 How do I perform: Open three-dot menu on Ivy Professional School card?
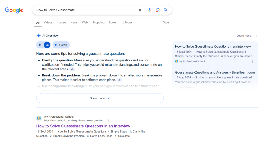click(x=253, y=61)
